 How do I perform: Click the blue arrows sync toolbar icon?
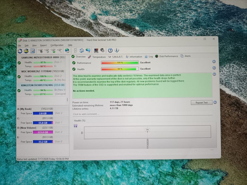coord(82,50)
